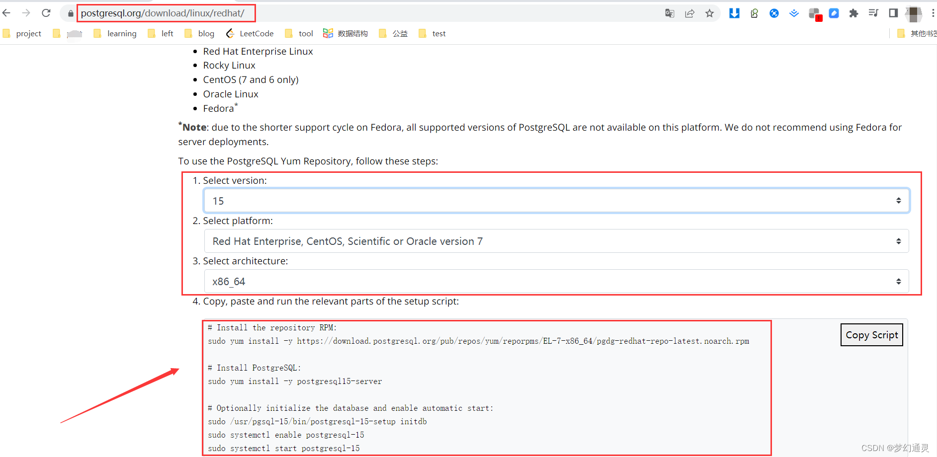Open the Google Translate page icon
The width and height of the screenshot is (937, 457).
pyautogui.click(x=670, y=13)
